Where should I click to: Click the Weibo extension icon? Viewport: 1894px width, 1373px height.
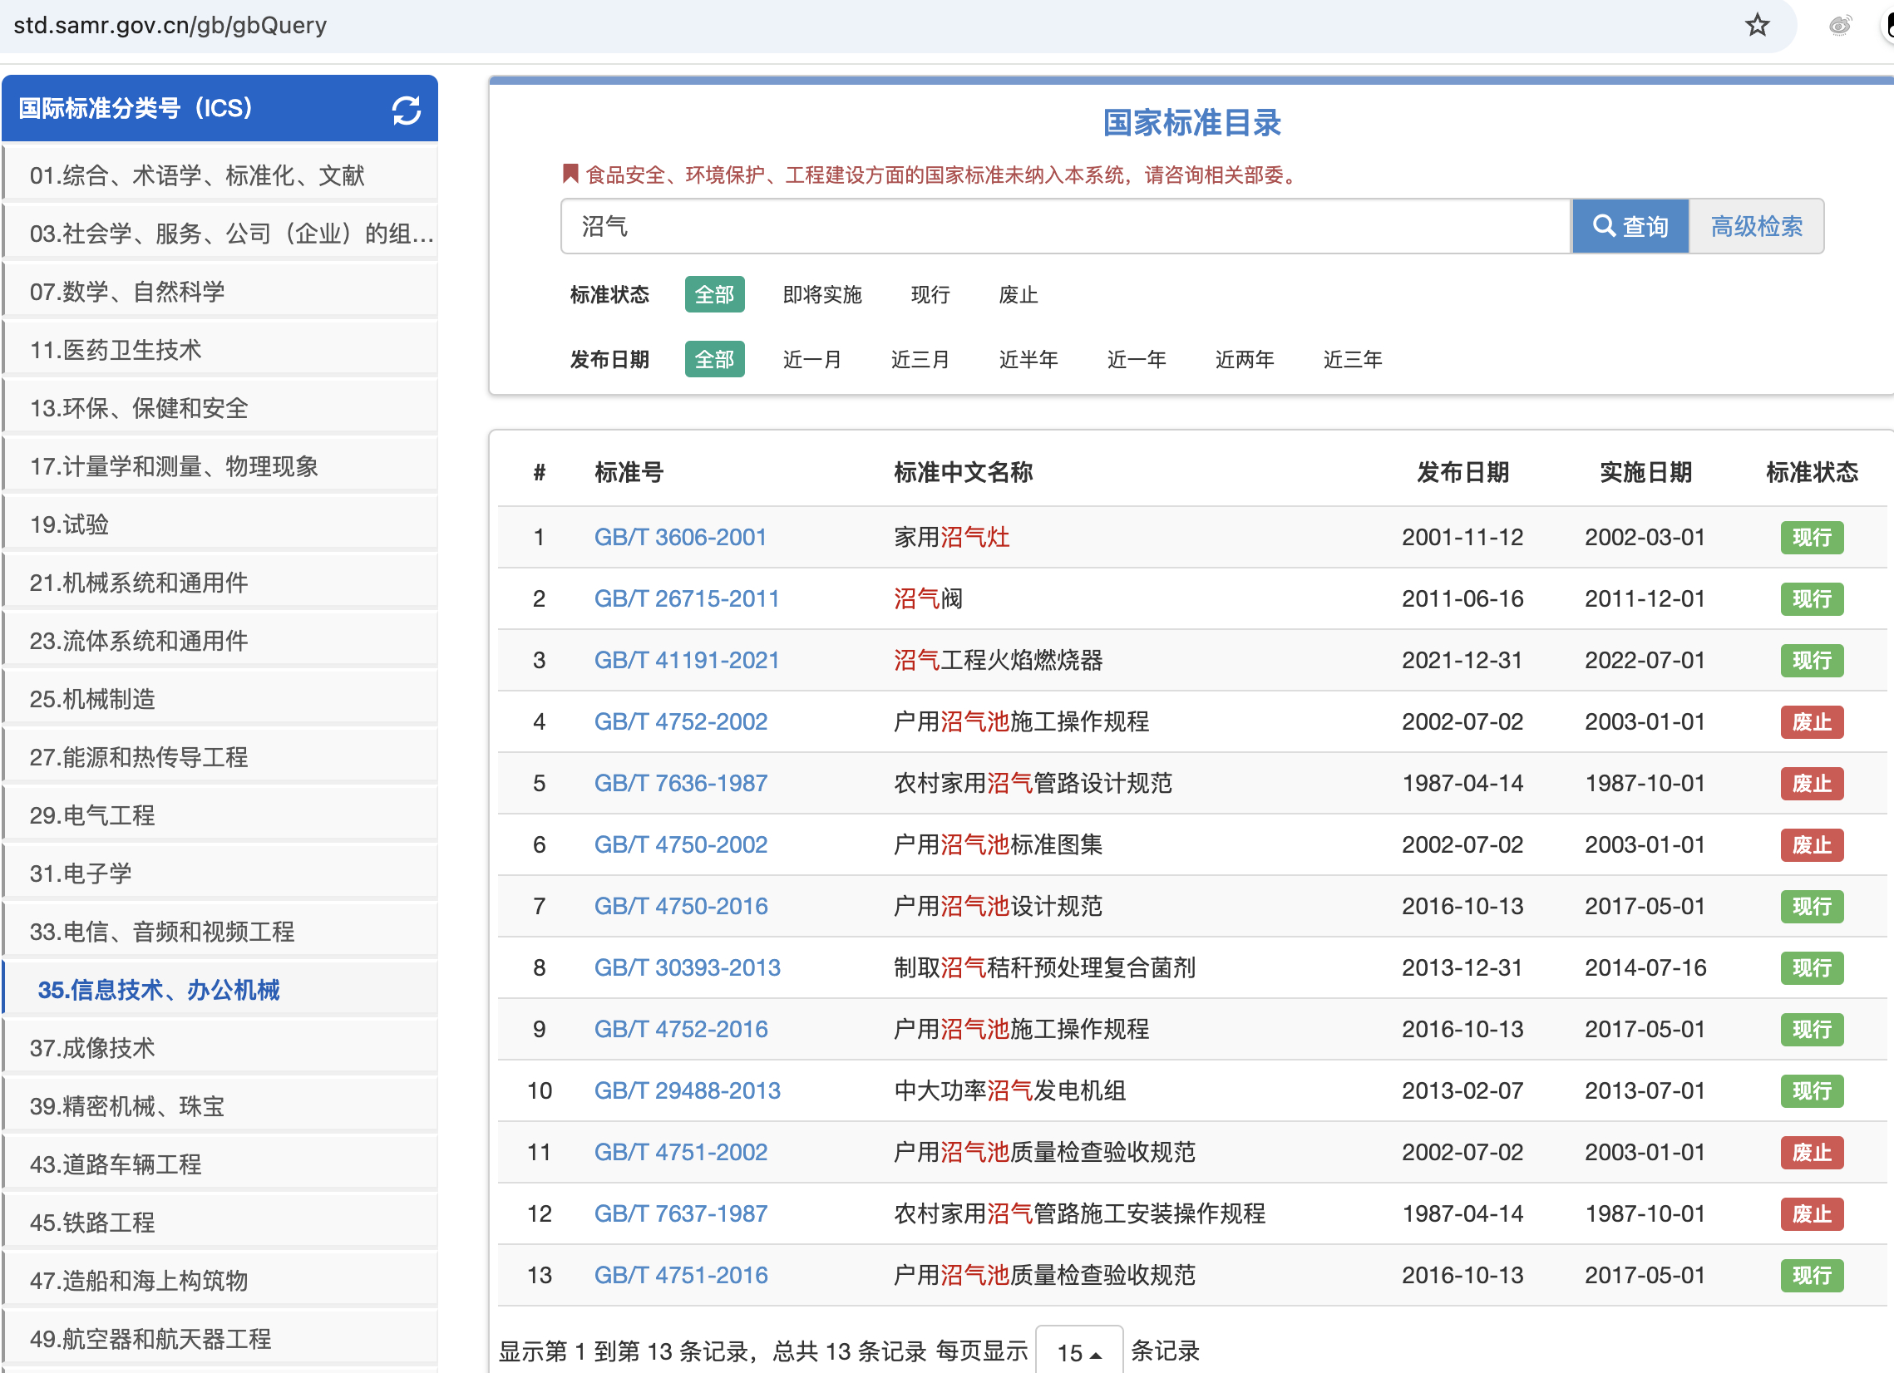1839,25
